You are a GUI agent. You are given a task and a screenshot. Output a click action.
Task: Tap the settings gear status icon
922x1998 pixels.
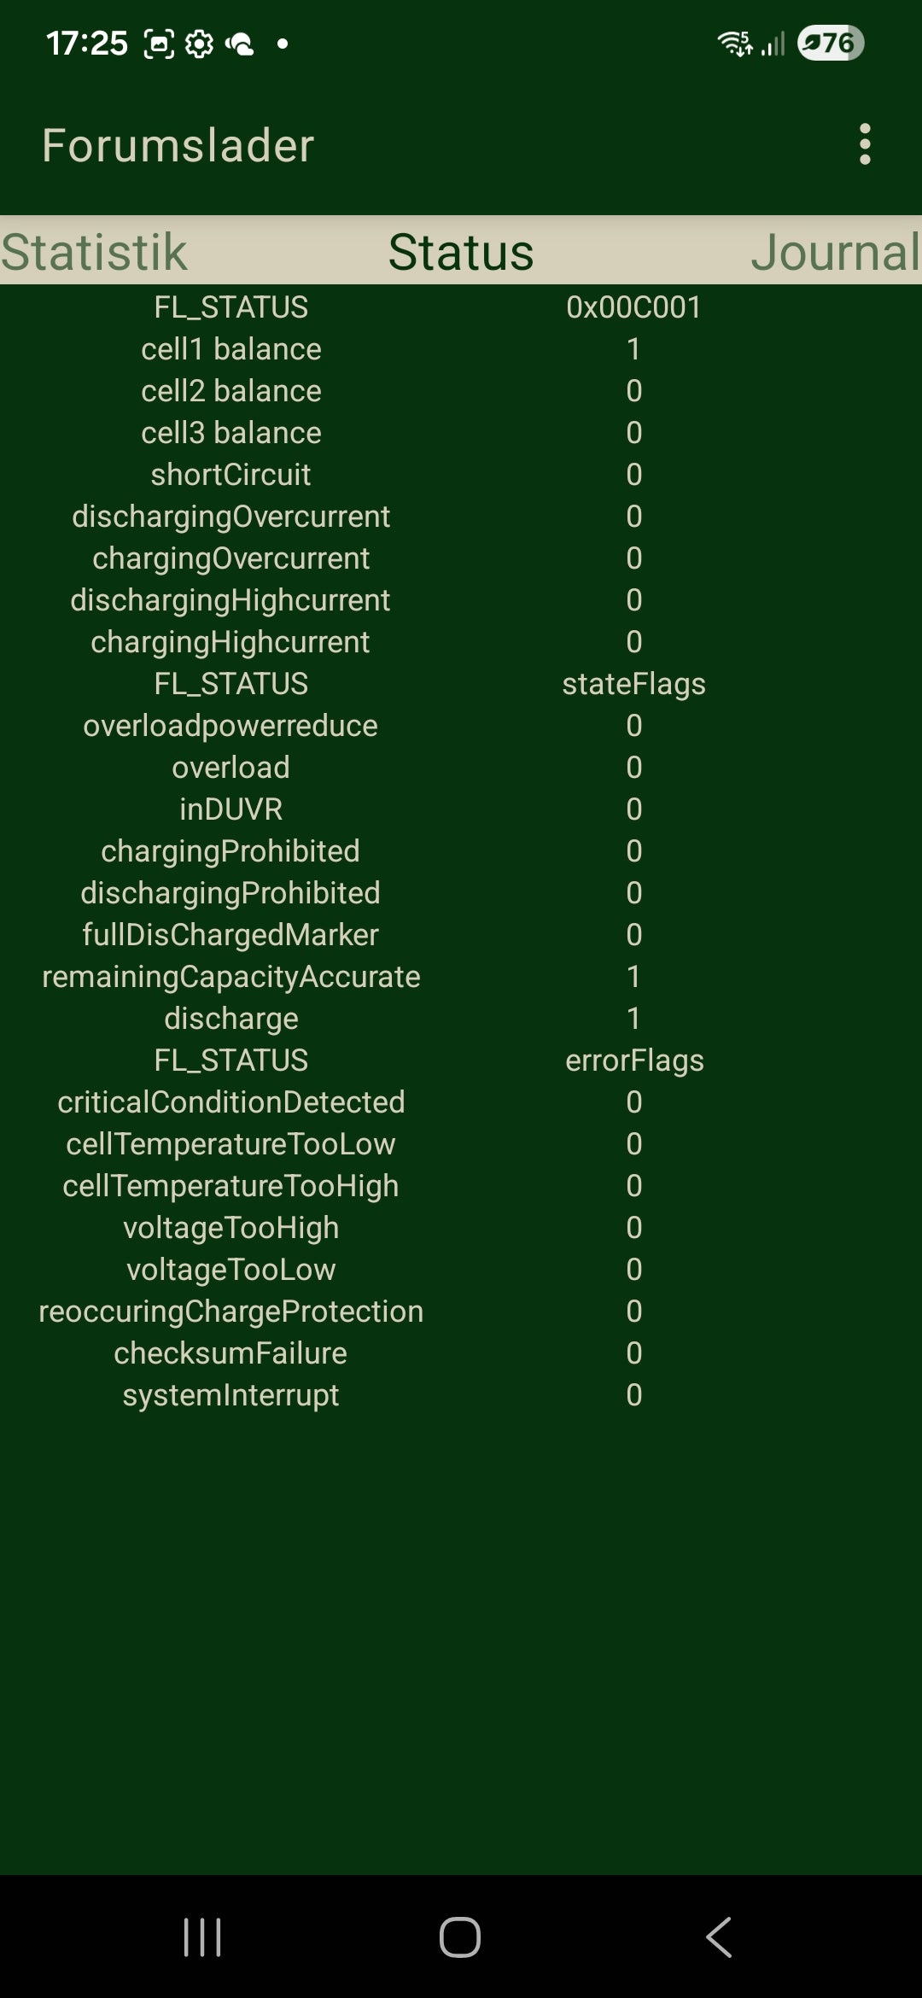(199, 44)
